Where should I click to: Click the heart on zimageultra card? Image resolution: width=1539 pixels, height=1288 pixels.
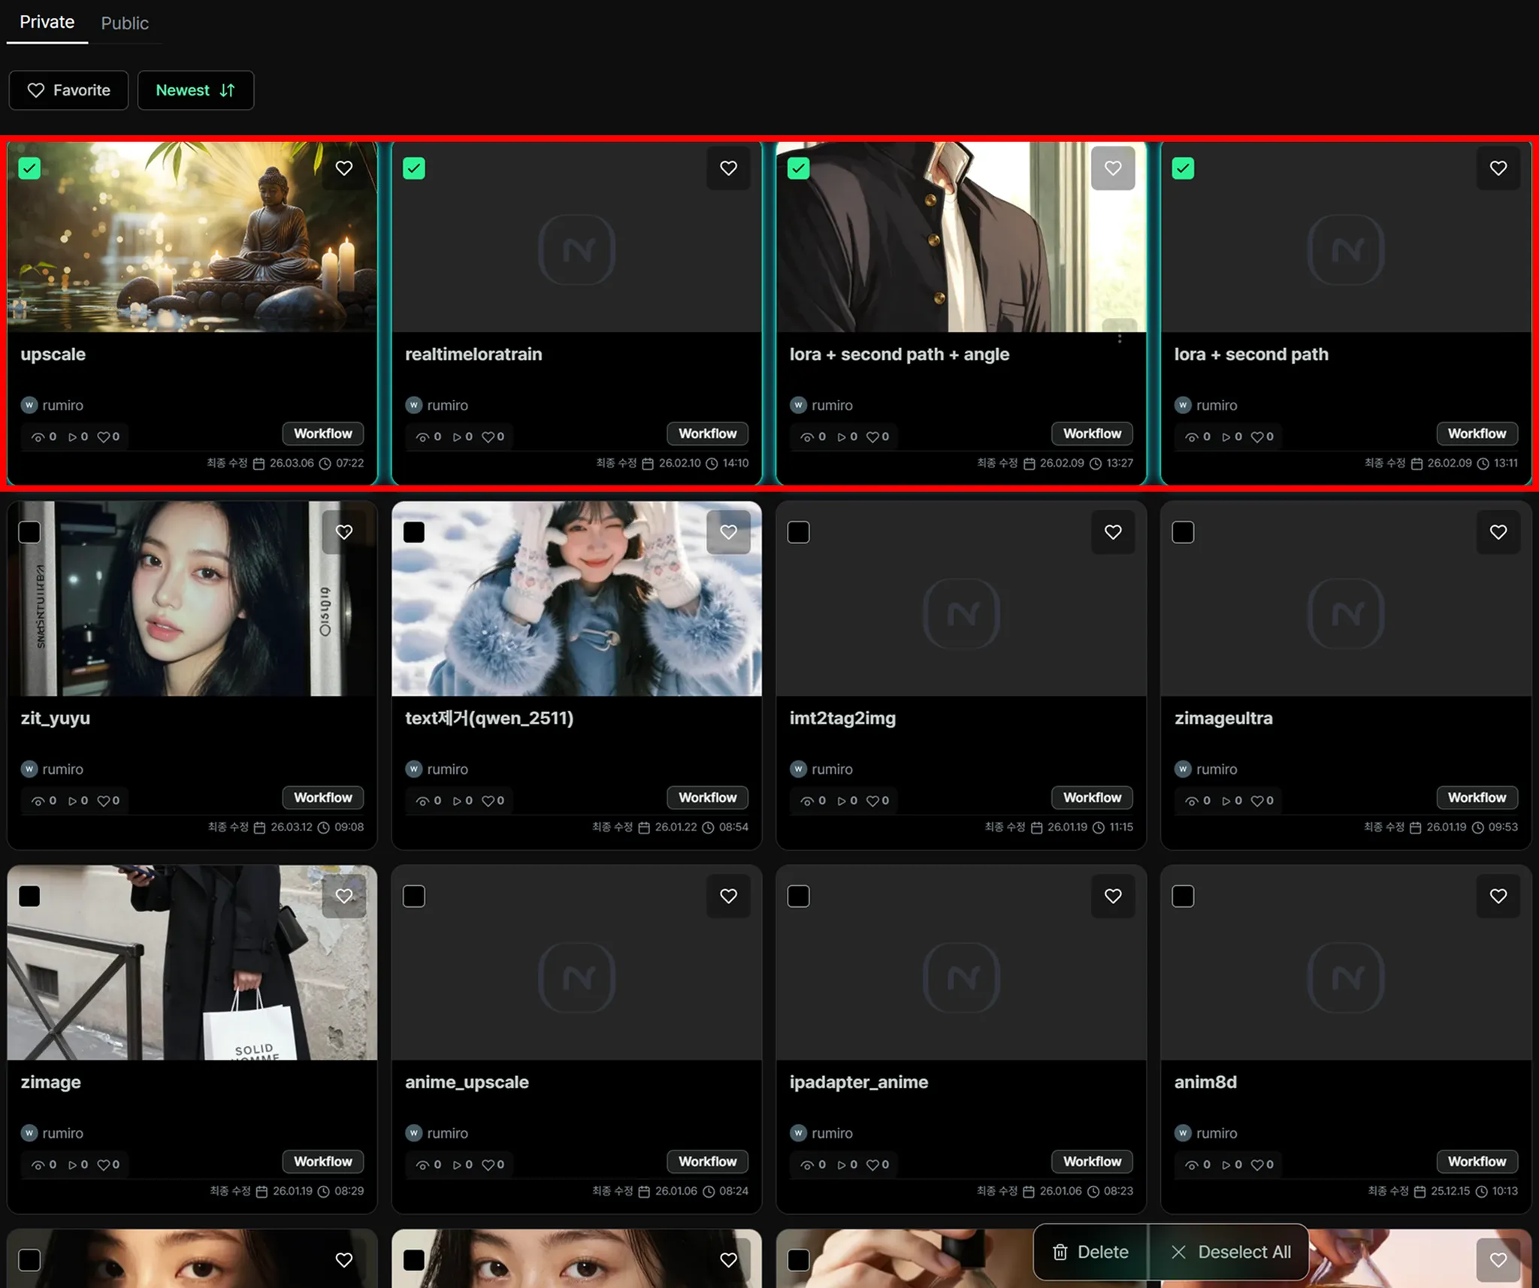coord(1498,532)
